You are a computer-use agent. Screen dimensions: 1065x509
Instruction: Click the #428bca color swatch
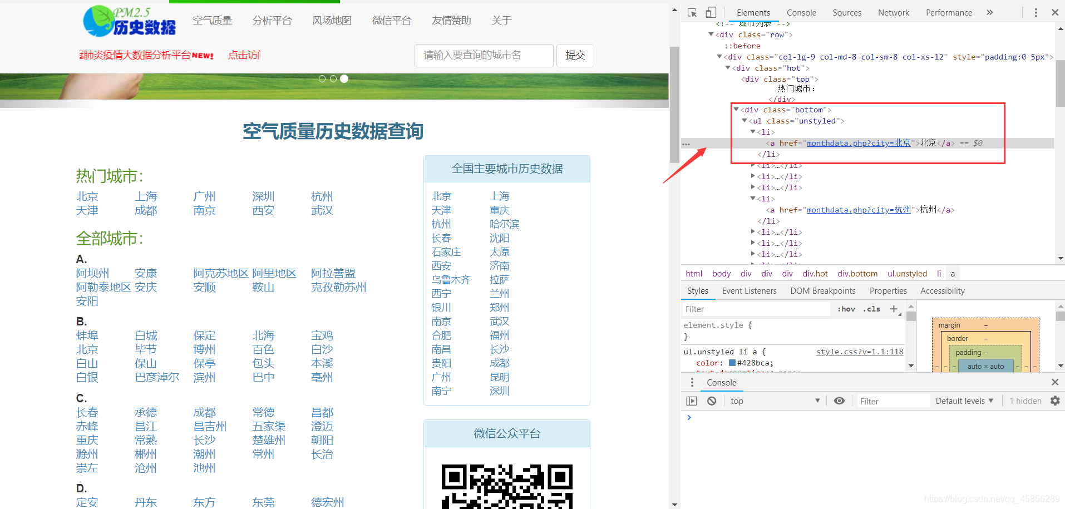coord(732,363)
